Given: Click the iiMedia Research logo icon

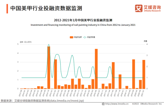Looking at the screenshot, I should click(x=139, y=8).
